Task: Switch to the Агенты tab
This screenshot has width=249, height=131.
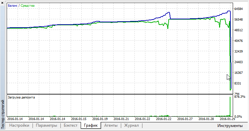Action: click(x=111, y=125)
